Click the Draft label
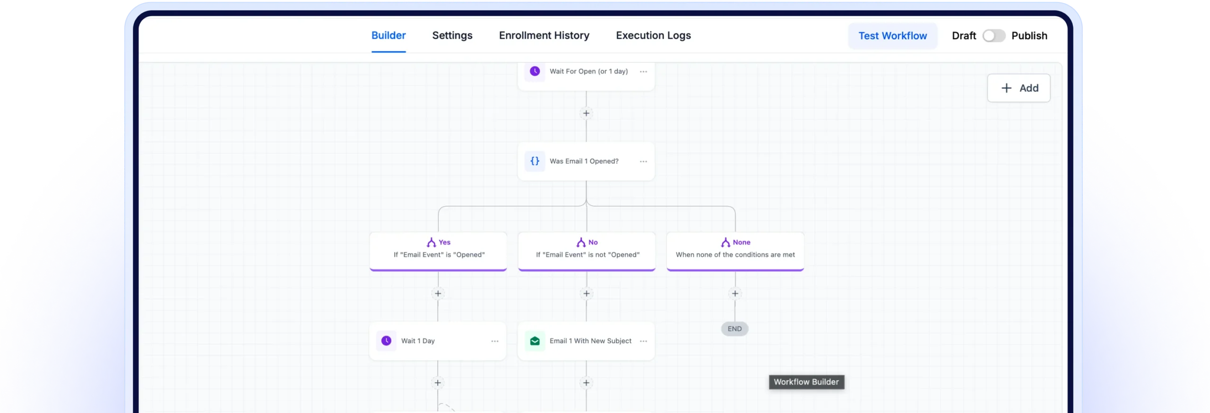The width and height of the screenshot is (1210, 413). coord(964,36)
